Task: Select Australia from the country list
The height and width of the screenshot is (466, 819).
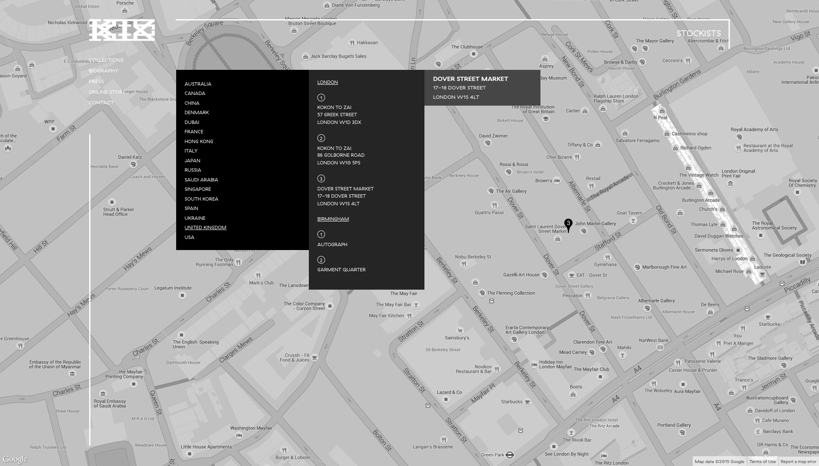Action: click(198, 84)
